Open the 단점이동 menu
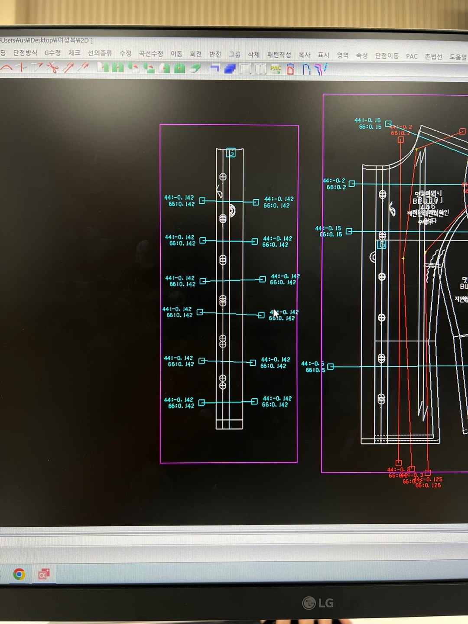 tap(387, 55)
